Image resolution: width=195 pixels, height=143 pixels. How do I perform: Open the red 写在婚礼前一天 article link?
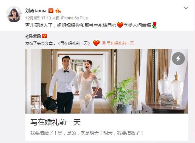pos(120,43)
